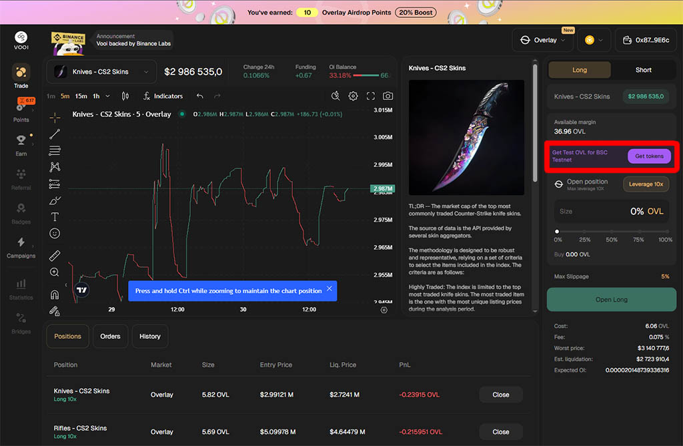Viewport: 683px width, 446px height.
Task: Edit the Max Slippage 5% value
Action: point(665,276)
